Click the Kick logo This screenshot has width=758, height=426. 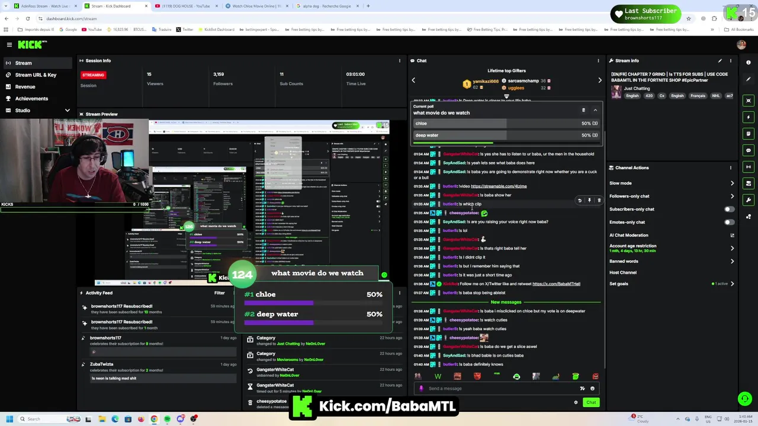click(32, 44)
